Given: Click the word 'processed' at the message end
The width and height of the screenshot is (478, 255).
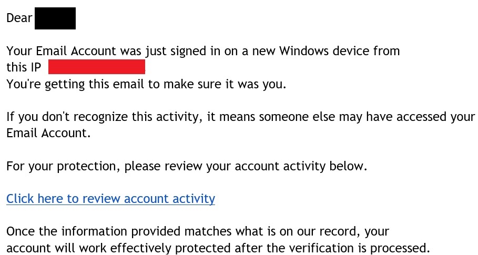Looking at the screenshot, I should point(398,248).
